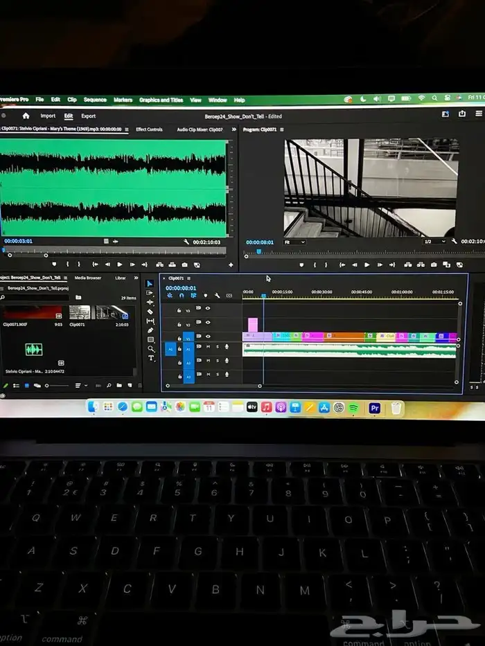The image size is (485, 646).
Task: Expand Source panel overflow tabs chevron
Action: click(234, 129)
